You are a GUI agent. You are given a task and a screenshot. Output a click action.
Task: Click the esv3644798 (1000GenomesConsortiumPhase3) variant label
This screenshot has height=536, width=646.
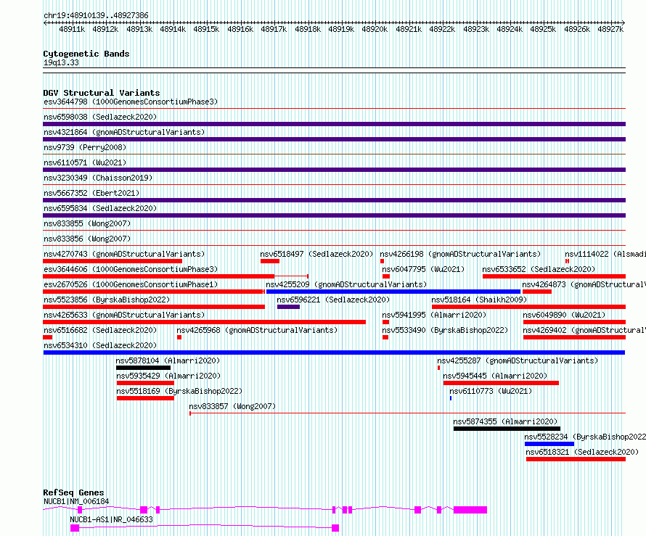pos(131,102)
